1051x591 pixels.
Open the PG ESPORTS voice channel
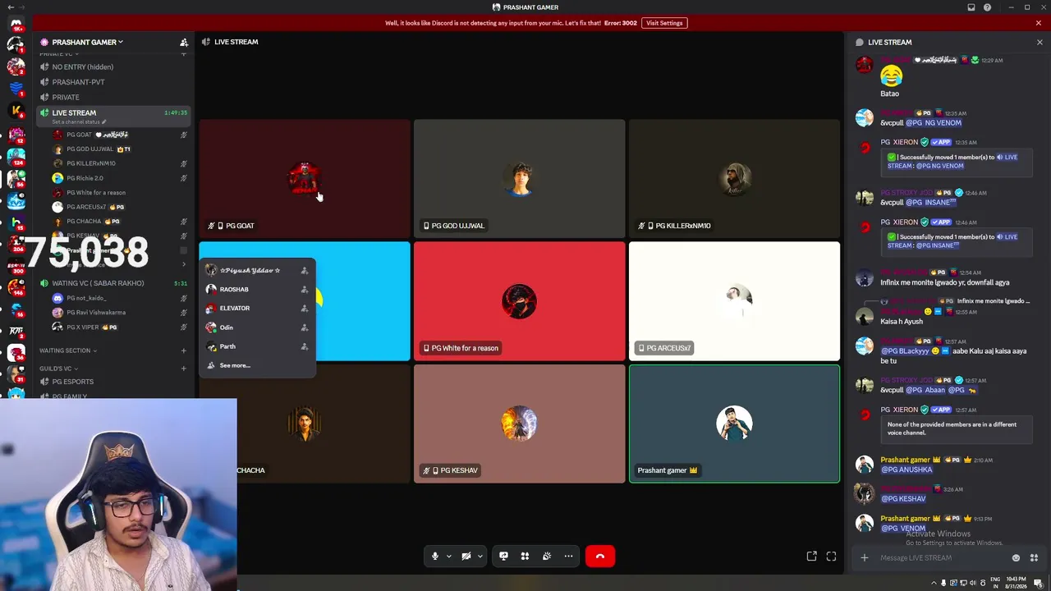[112, 382]
